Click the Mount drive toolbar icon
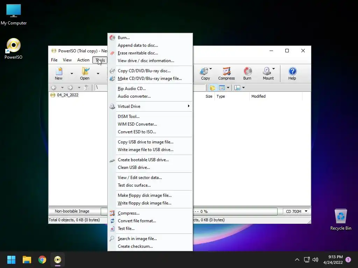 [268, 73]
